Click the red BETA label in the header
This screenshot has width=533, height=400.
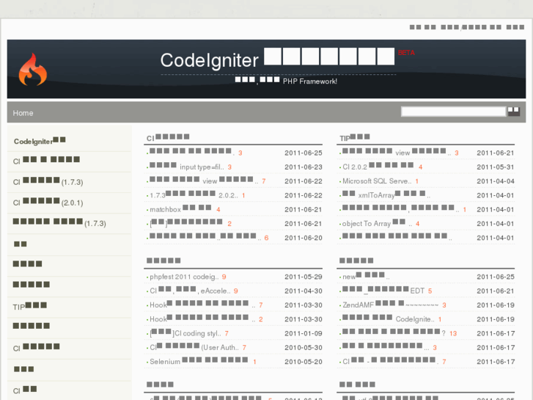406,53
